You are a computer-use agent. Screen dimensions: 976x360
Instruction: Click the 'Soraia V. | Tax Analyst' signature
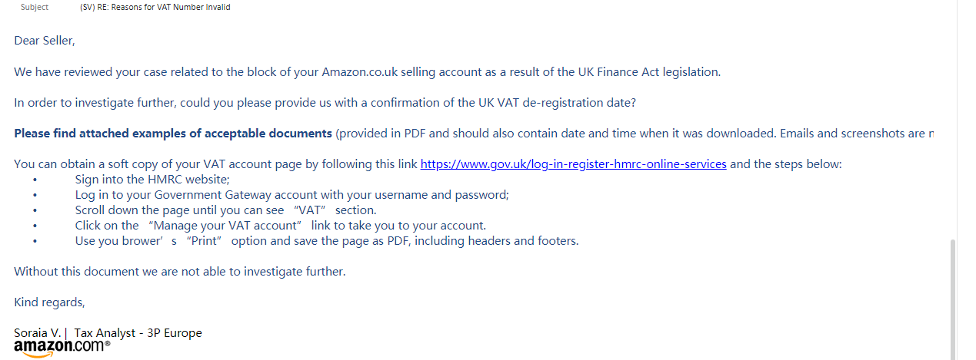click(108, 333)
